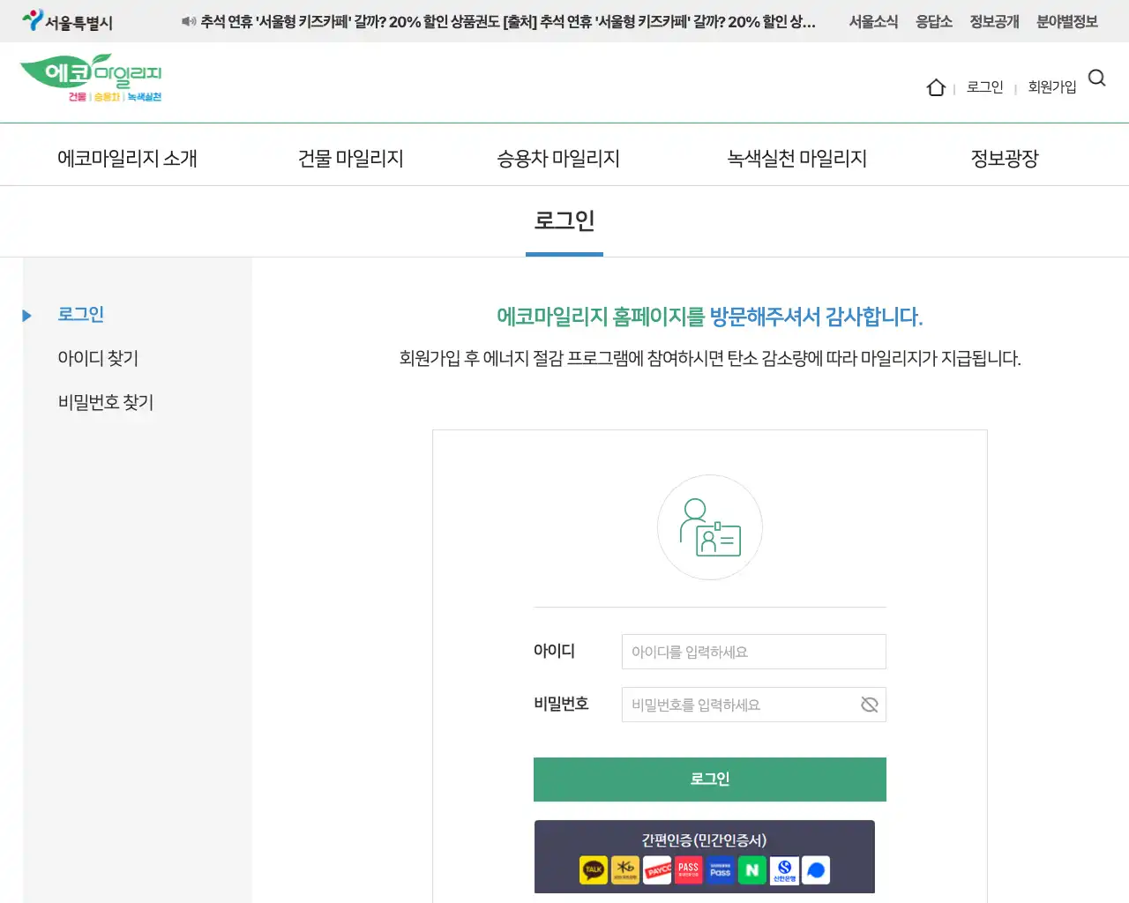
Task: Focus the 비밀번호 input field
Action: click(754, 705)
